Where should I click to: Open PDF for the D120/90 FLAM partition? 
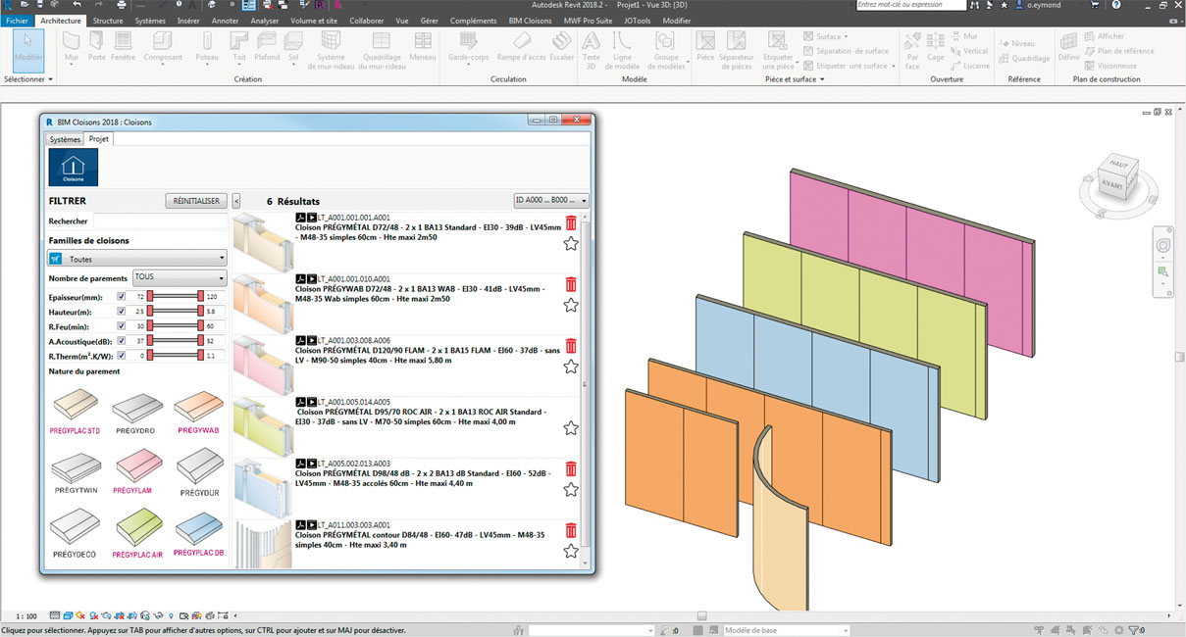pyautogui.click(x=300, y=340)
